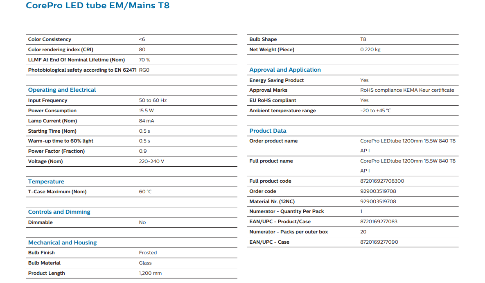Viewport: 485px width, 283px height.
Task: Click the Color rendering index (CRI) label
Action: pos(61,50)
